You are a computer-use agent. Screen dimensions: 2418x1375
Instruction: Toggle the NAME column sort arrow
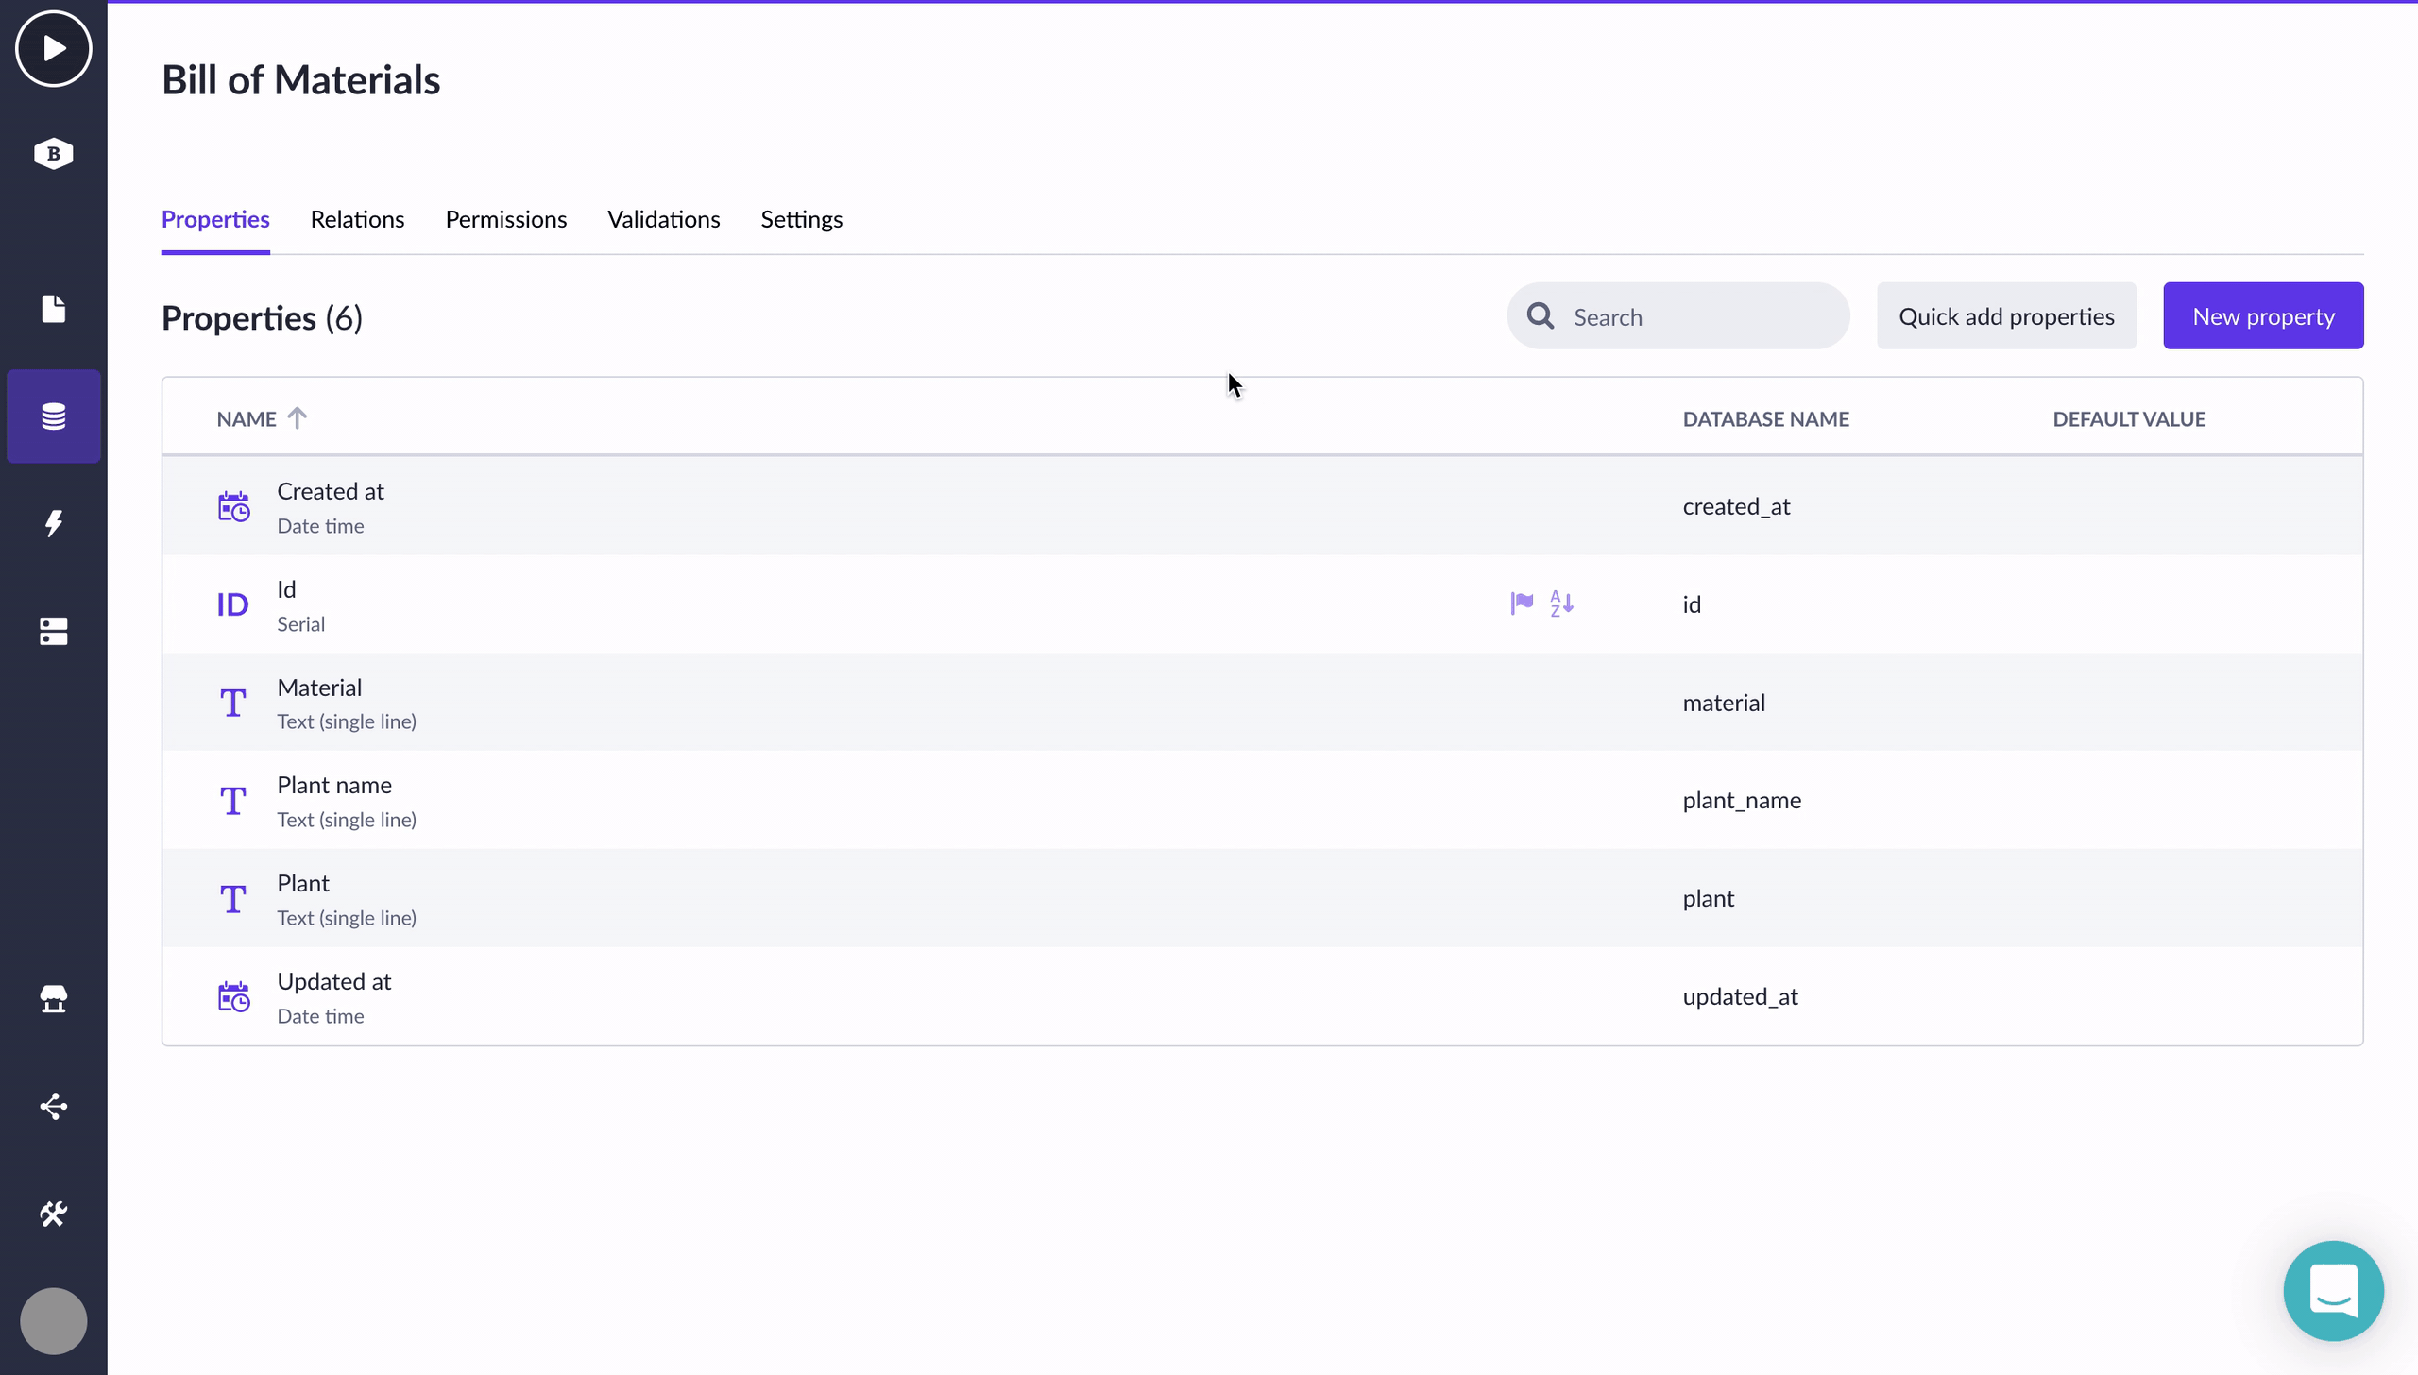click(x=298, y=418)
